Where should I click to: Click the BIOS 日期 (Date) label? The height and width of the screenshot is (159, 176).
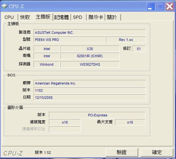tap(27, 97)
